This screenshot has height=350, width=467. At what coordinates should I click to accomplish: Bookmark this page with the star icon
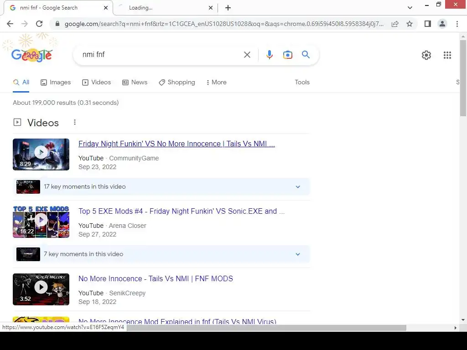coord(410,24)
